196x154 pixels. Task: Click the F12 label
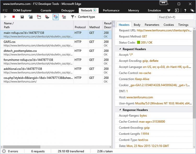[x=5, y=10]
